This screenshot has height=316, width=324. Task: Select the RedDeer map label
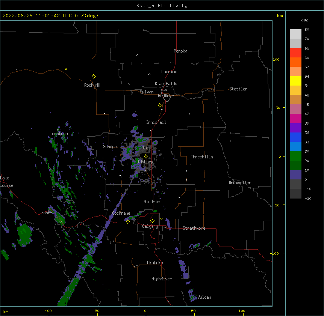tap(165, 96)
